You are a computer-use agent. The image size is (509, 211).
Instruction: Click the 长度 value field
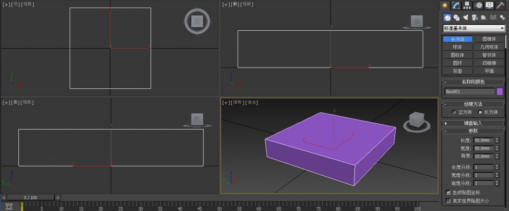click(483, 141)
